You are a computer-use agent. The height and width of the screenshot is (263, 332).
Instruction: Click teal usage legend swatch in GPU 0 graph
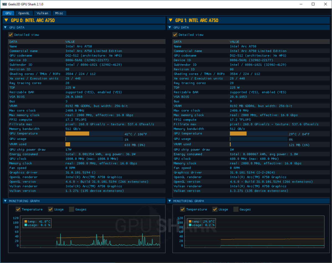(26, 225)
